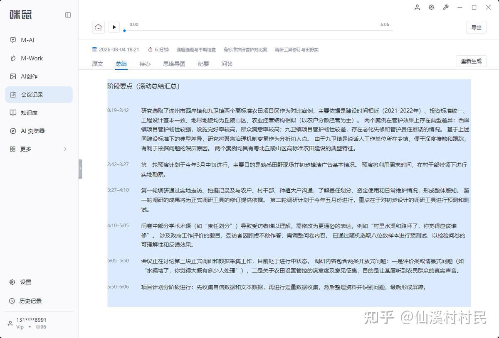Jump to timestamp 4:10–5:05
This screenshot has height=338, width=499.
click(118, 226)
